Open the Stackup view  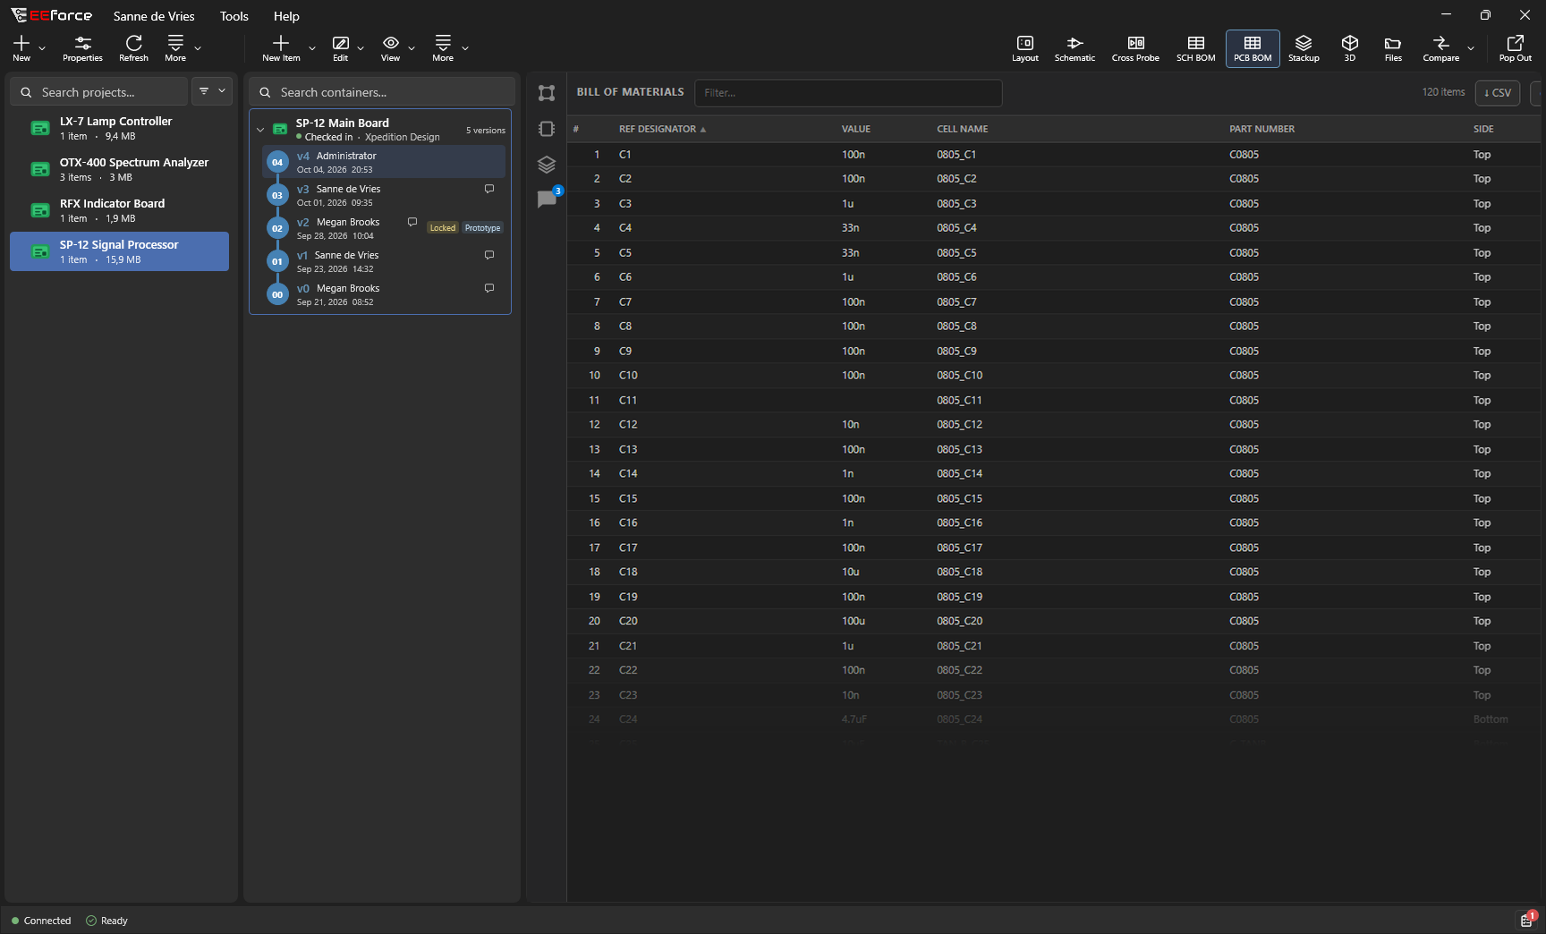click(x=1304, y=48)
